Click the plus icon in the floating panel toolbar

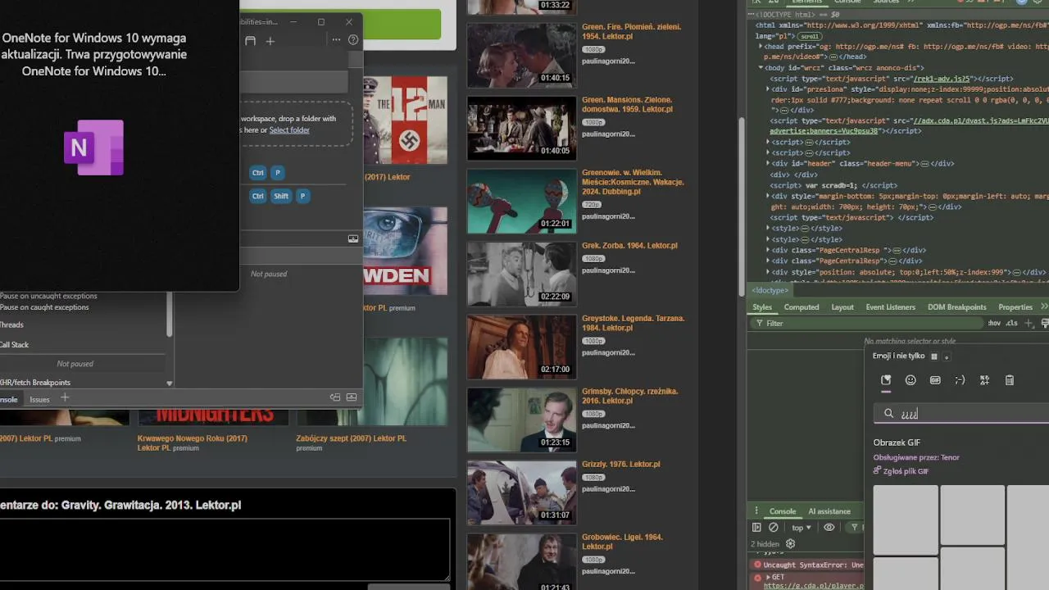click(270, 40)
